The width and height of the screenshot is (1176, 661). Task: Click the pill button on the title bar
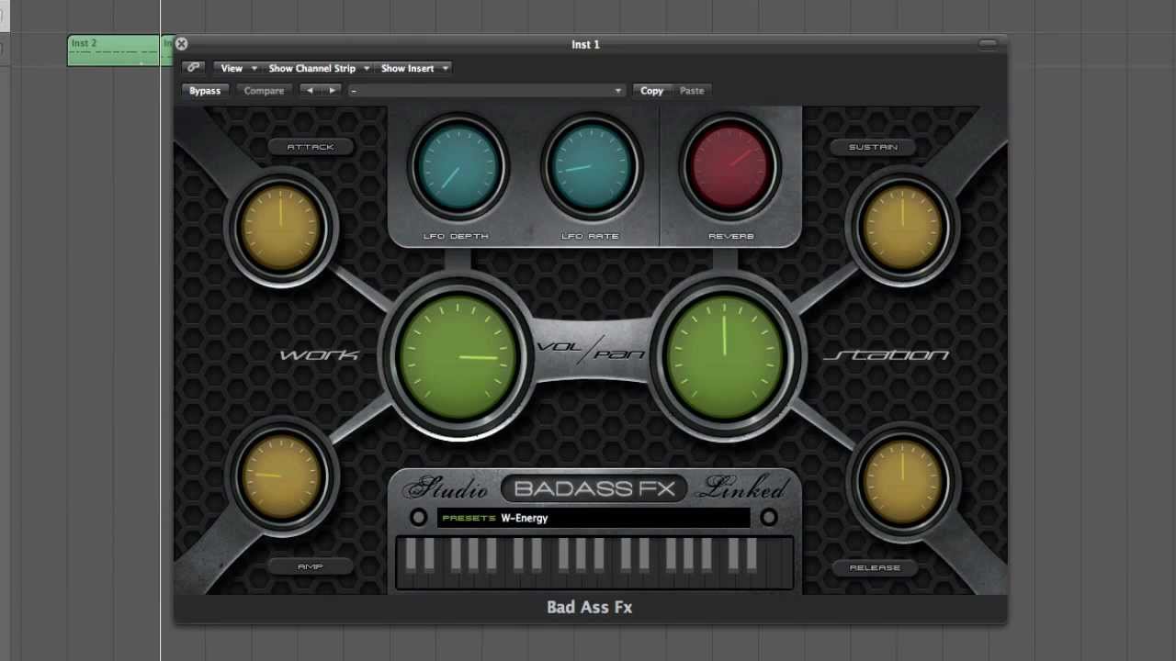tap(988, 44)
